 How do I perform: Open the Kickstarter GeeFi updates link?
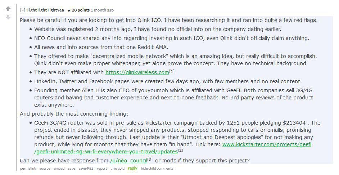coord(173,148)
